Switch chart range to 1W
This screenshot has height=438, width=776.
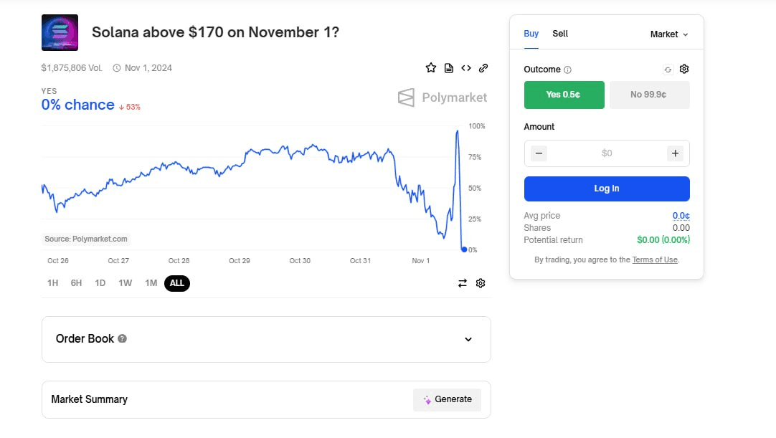click(126, 283)
